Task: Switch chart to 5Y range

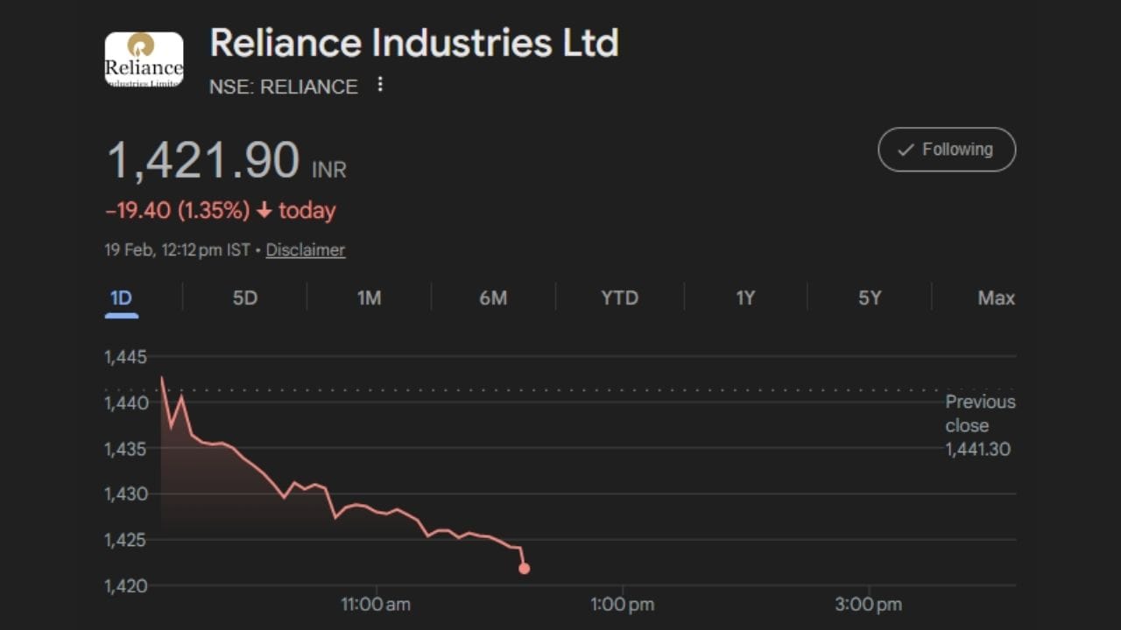Action: coord(869,298)
